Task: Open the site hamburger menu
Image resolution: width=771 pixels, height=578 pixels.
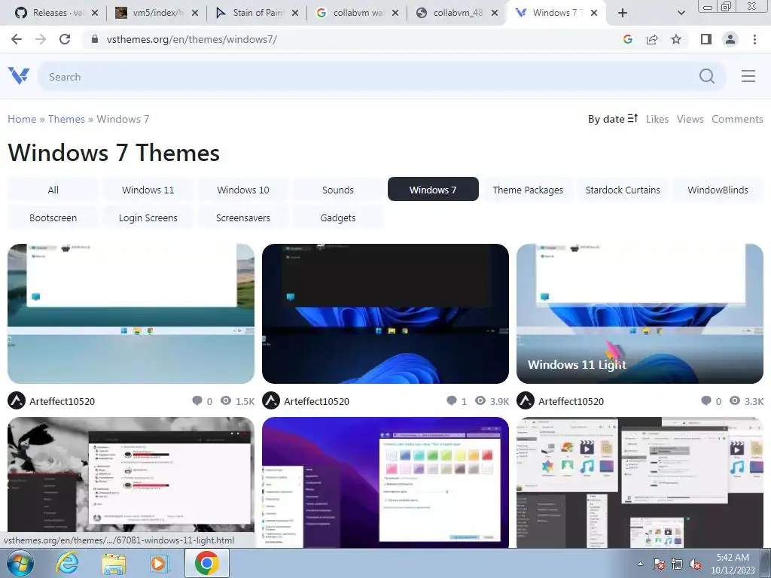Action: [x=748, y=76]
